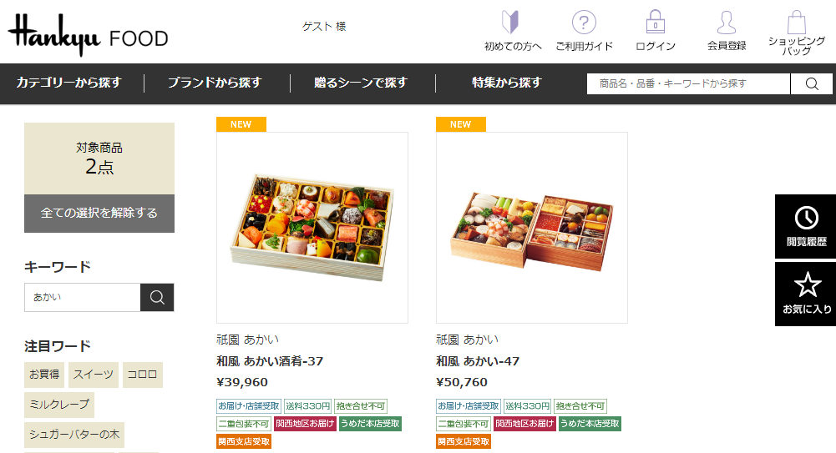Viewport: 836px width, 453px height.
Task: Open 贈るシーンで探す menu
Action: coord(361,83)
